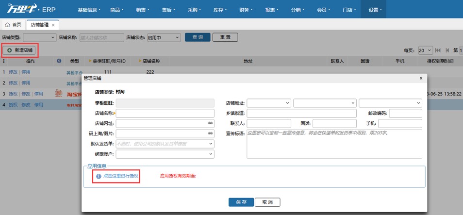Open the 每页 page size dropdown
The height and width of the screenshot is (215, 463).
(426, 50)
